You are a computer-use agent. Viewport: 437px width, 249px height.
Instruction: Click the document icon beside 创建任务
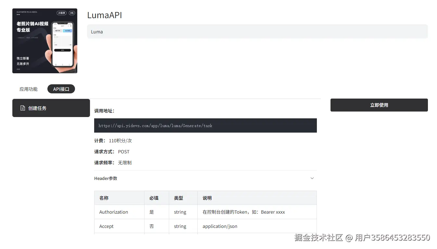point(23,108)
